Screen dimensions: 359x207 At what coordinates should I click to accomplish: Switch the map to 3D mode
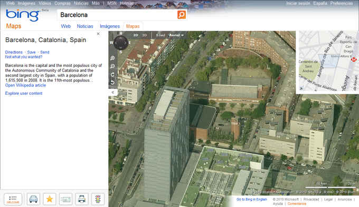point(145,35)
